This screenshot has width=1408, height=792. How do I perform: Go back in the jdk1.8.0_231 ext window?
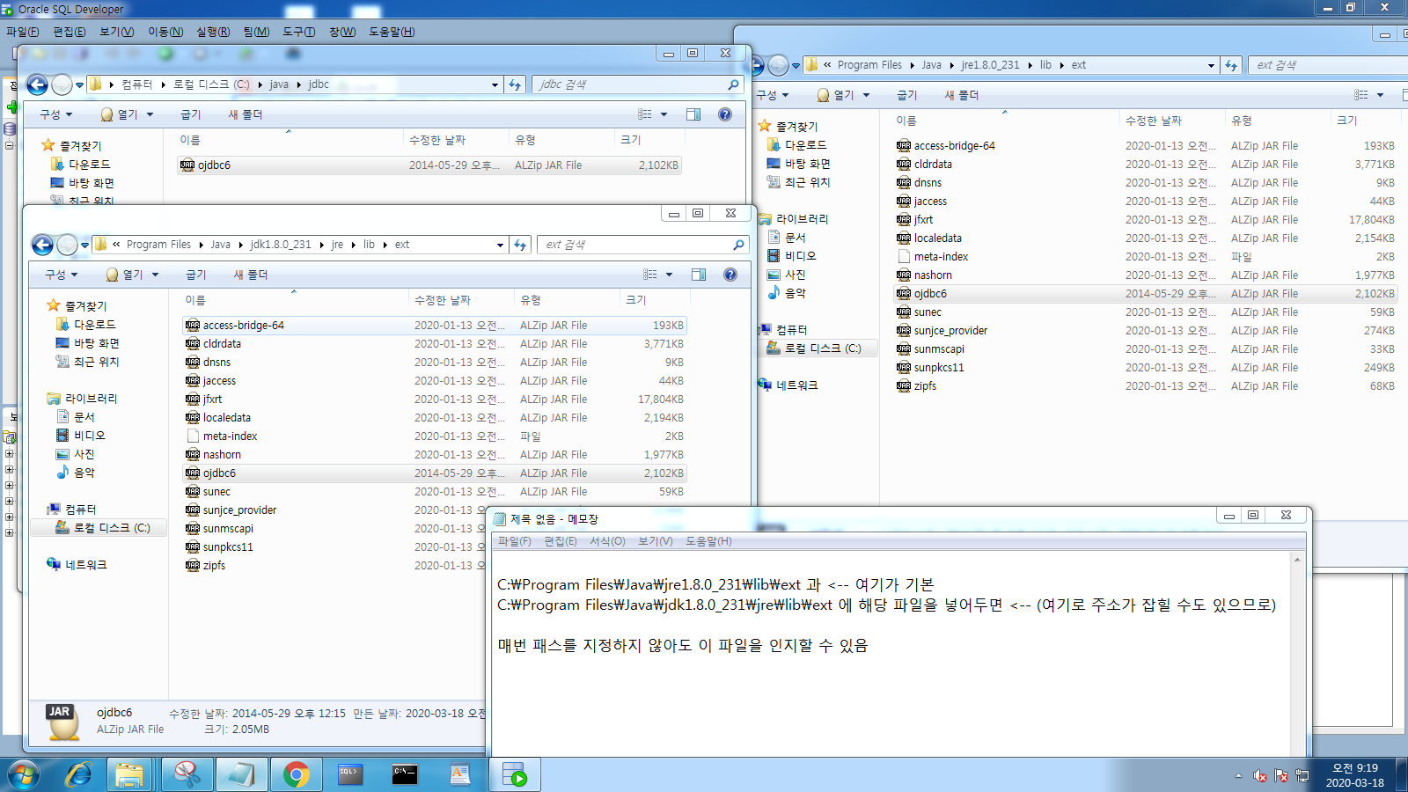42,245
